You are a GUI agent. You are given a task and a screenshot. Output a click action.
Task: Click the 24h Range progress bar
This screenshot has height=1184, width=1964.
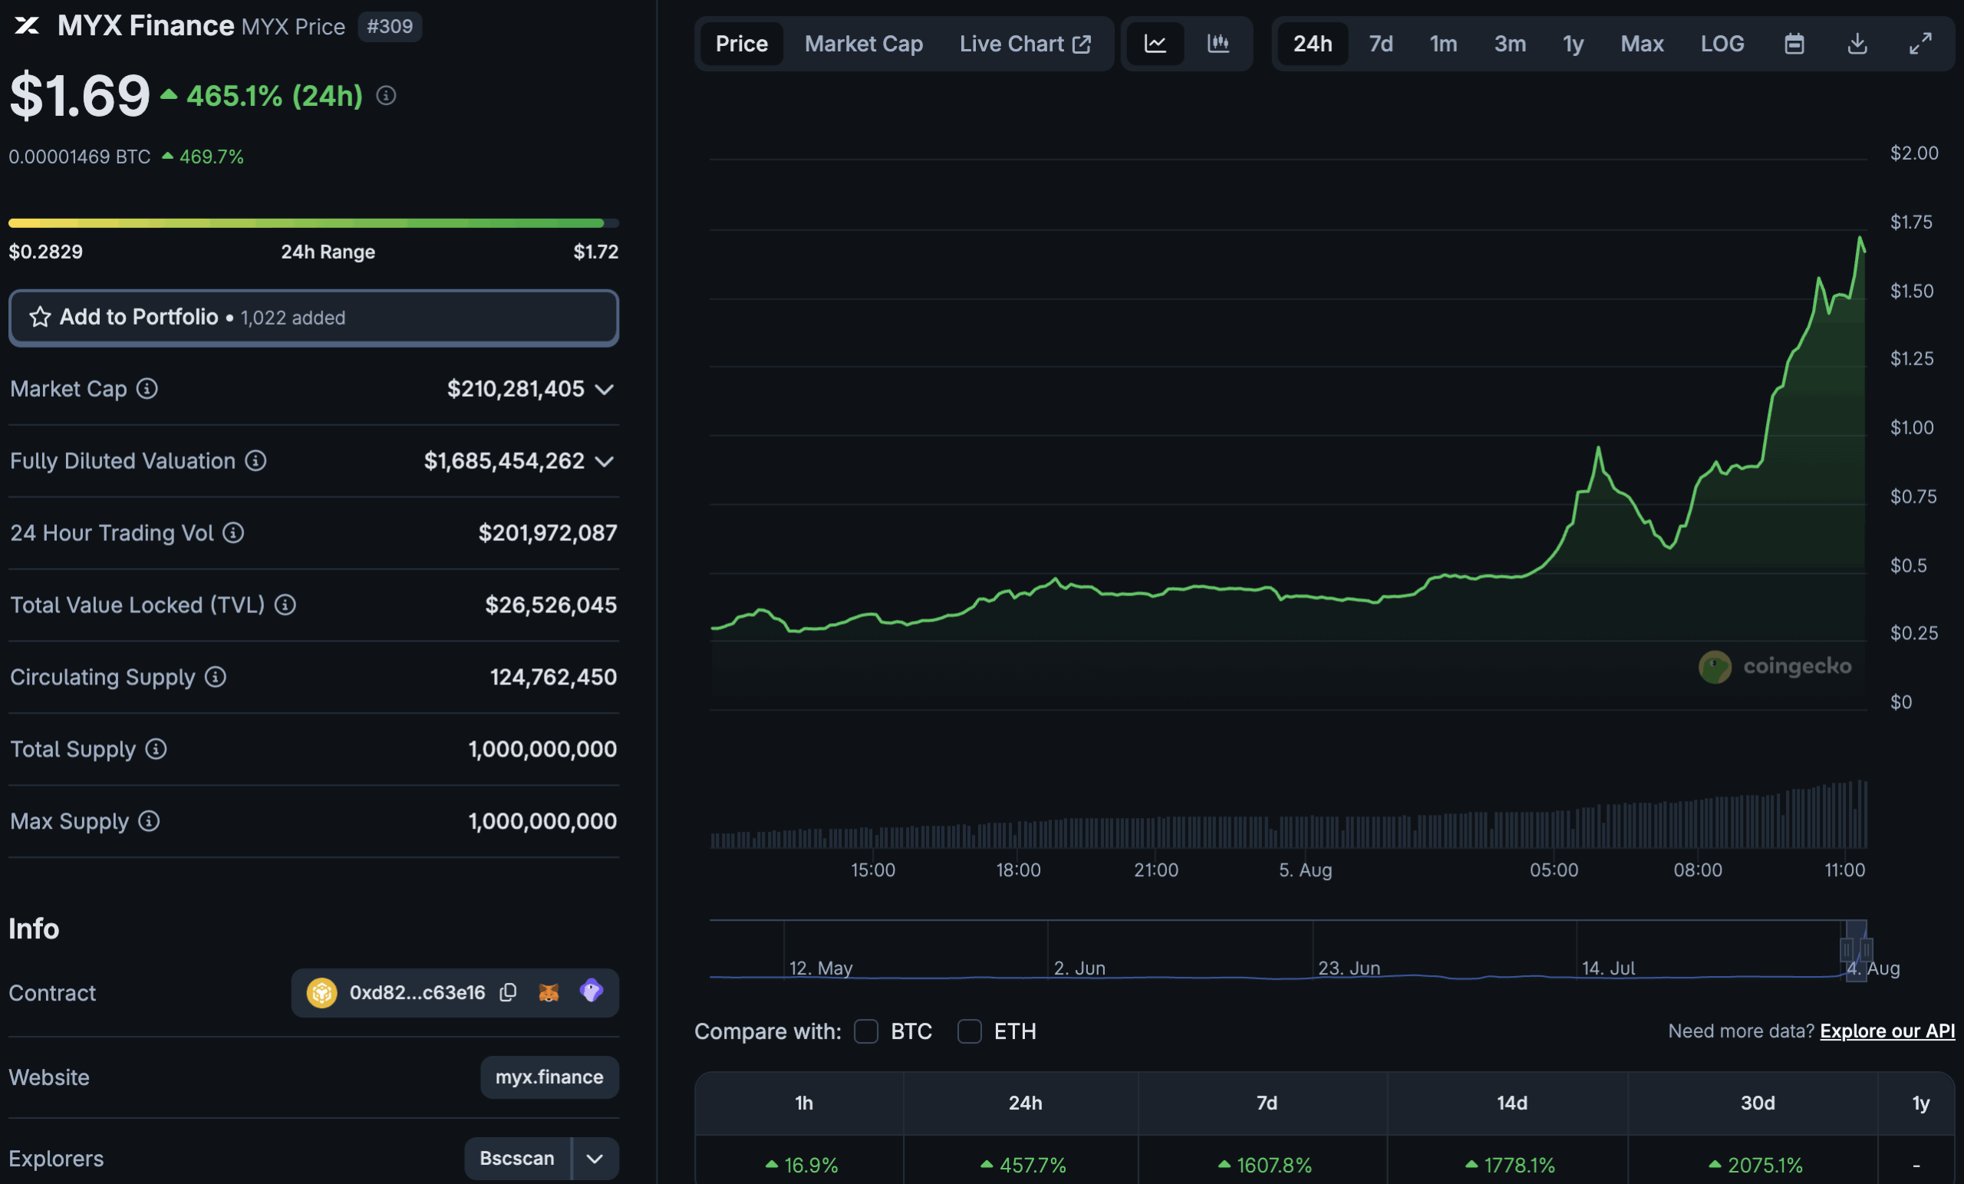point(313,223)
